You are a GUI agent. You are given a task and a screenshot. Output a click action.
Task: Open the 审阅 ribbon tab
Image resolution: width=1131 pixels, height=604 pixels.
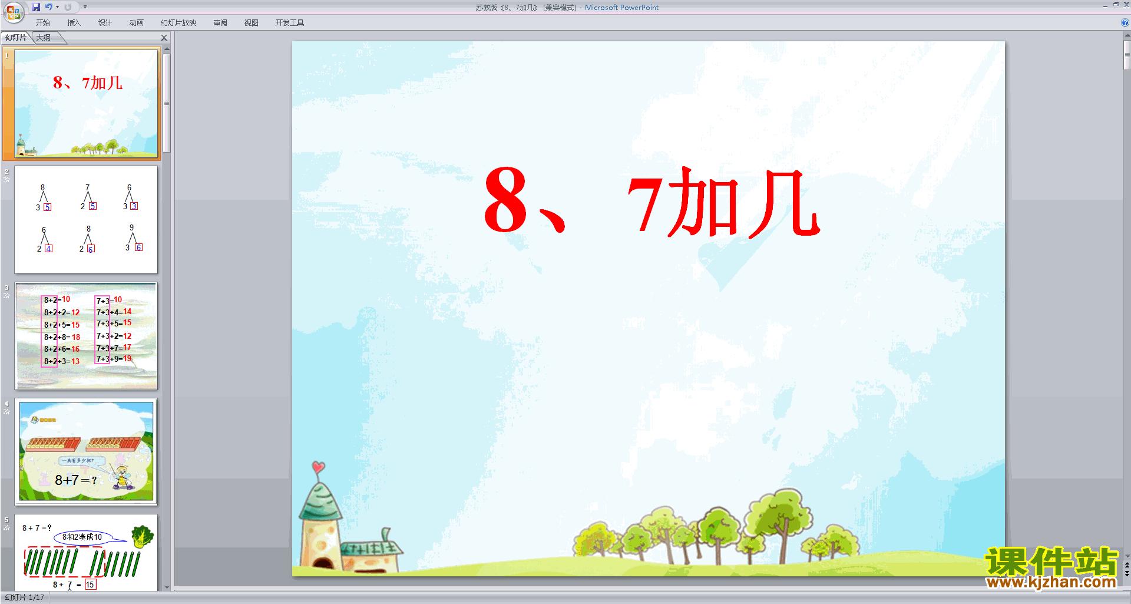(220, 22)
